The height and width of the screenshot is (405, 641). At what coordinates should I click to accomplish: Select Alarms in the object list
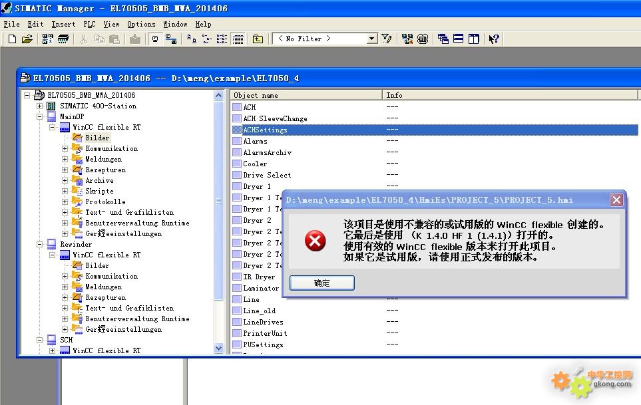tap(255, 141)
